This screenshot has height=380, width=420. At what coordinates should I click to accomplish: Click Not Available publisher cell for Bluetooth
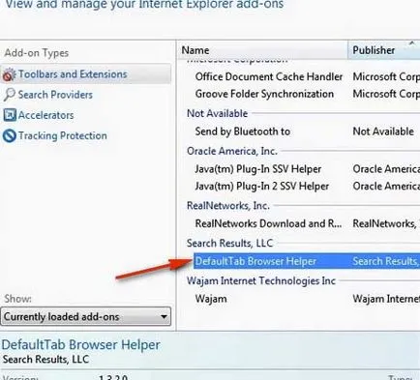[383, 132]
